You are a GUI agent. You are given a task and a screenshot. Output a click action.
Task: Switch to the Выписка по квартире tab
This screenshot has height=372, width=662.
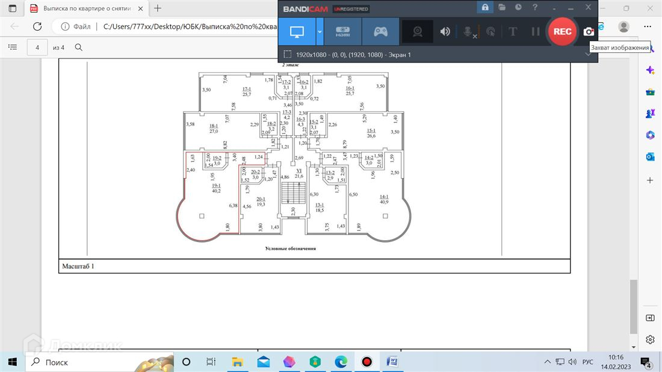87,8
